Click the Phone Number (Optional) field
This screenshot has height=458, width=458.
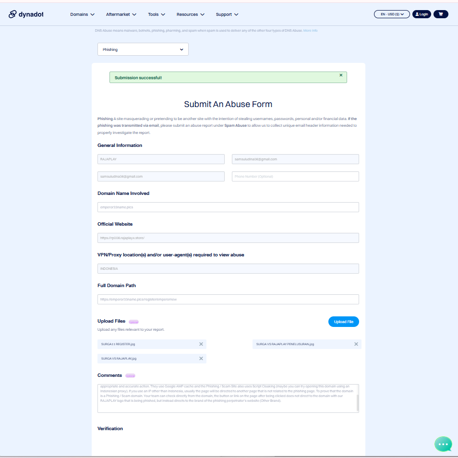click(x=295, y=176)
